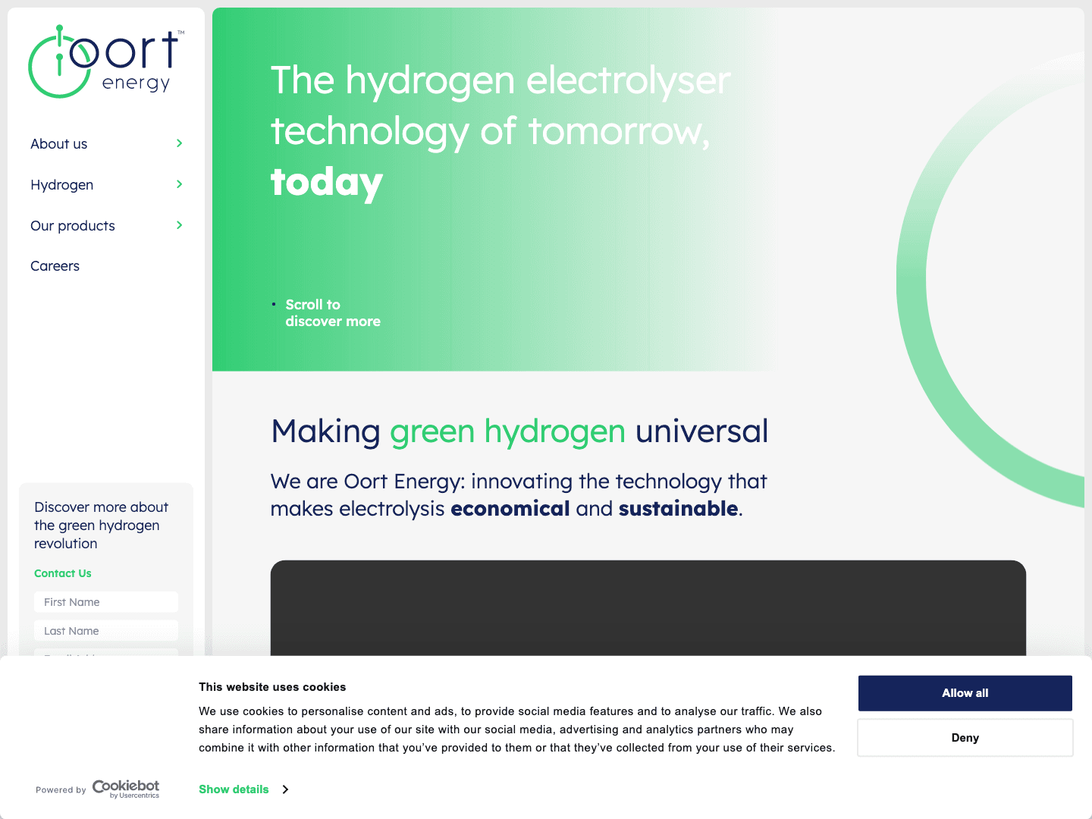Open the Contact Us link

click(x=62, y=573)
